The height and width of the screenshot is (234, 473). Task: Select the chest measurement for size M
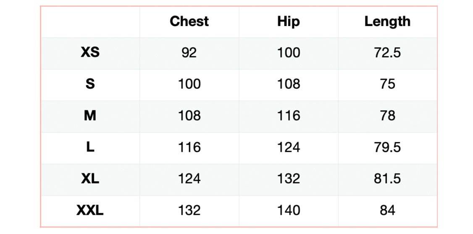point(189,116)
